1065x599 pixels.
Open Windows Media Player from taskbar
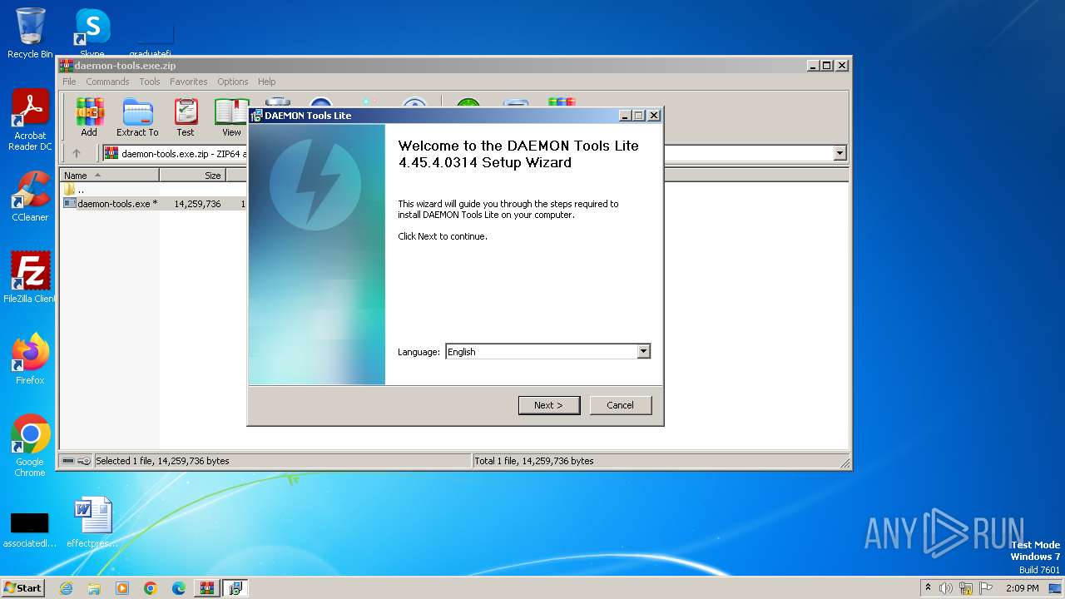pos(122,588)
